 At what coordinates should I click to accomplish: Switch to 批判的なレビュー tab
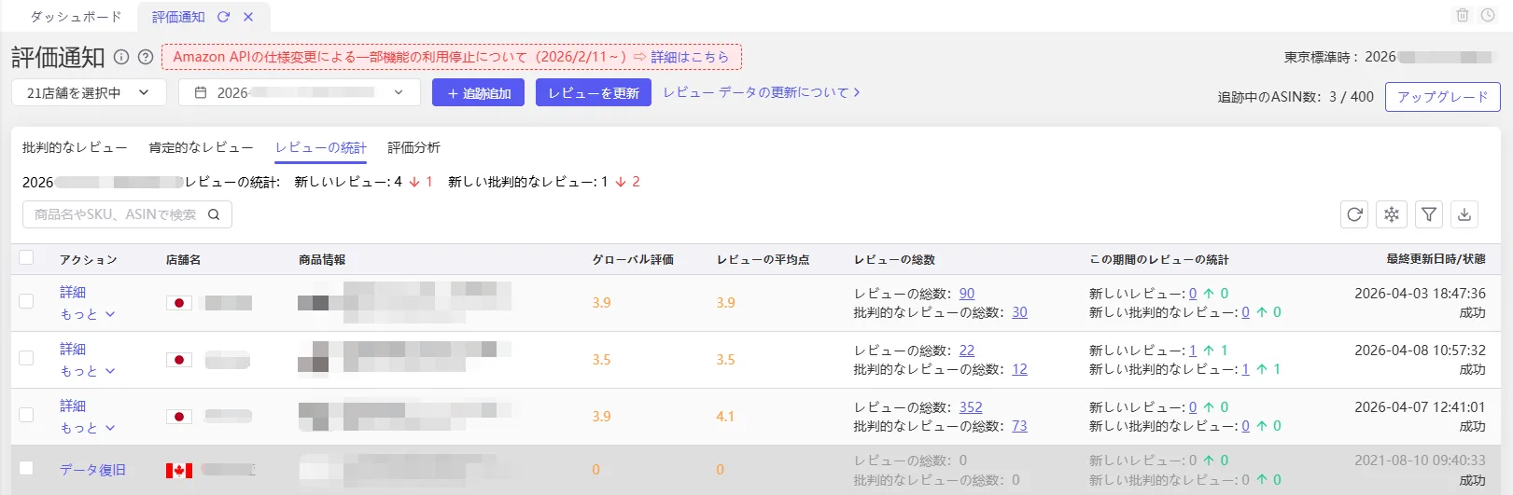point(75,147)
